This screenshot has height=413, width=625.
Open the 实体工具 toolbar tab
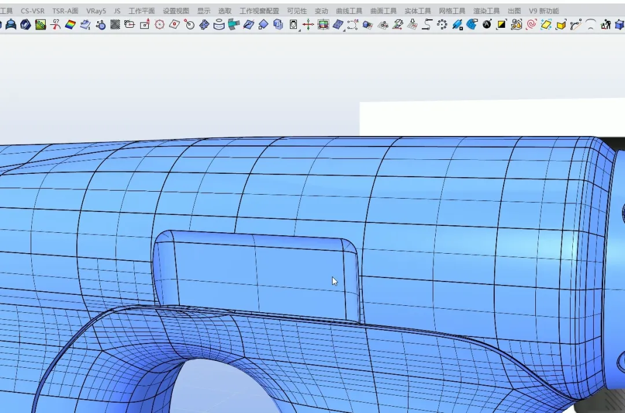[x=418, y=11]
